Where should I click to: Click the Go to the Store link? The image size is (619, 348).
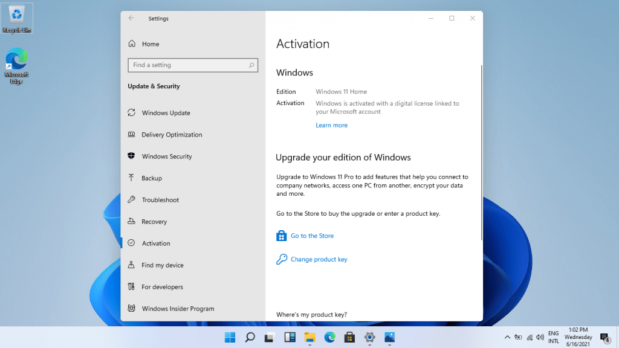[312, 236]
